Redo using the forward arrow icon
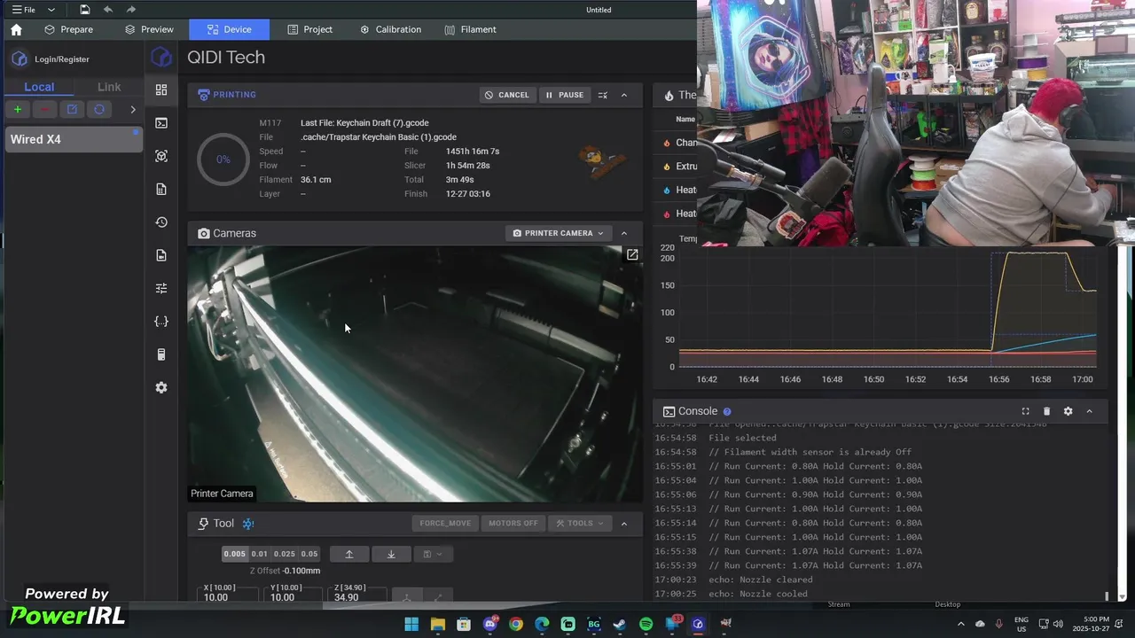Image resolution: width=1135 pixels, height=638 pixels. pos(131,10)
